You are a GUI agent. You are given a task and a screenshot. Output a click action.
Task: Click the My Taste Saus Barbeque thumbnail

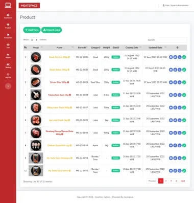point(36,158)
